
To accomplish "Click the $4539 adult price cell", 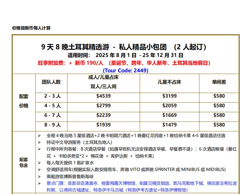I will [103, 96].
